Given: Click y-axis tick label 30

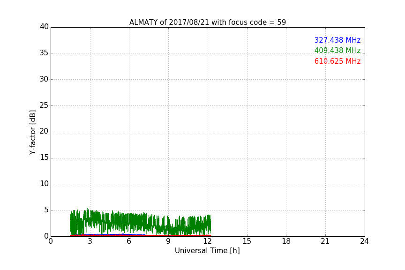Looking at the screenshot, I should (44, 79).
